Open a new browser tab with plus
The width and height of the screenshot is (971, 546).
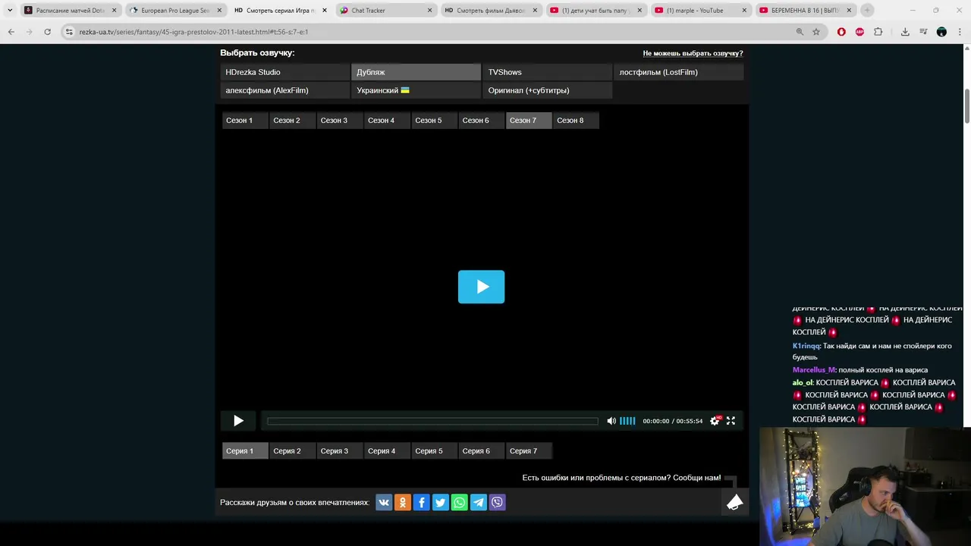pos(867,10)
